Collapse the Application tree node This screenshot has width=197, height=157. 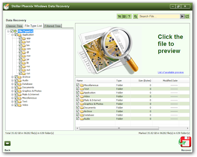click(x=12, y=35)
